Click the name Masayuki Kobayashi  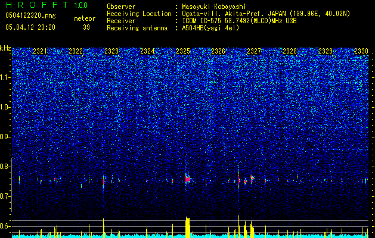point(214,7)
